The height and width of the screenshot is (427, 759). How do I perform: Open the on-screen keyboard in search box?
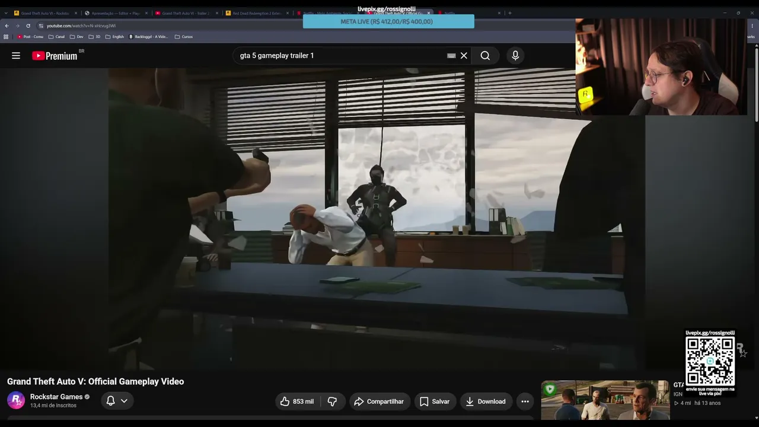(x=451, y=55)
